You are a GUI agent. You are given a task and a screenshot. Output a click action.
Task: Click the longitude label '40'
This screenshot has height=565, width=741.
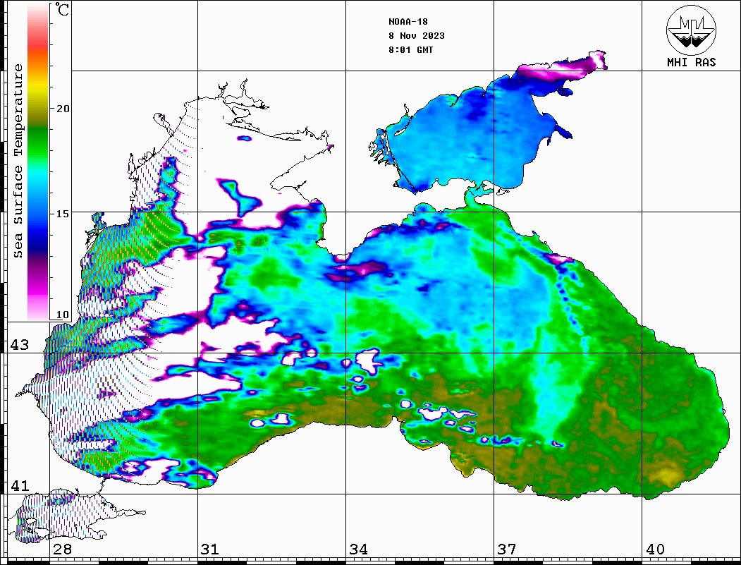pos(655,549)
